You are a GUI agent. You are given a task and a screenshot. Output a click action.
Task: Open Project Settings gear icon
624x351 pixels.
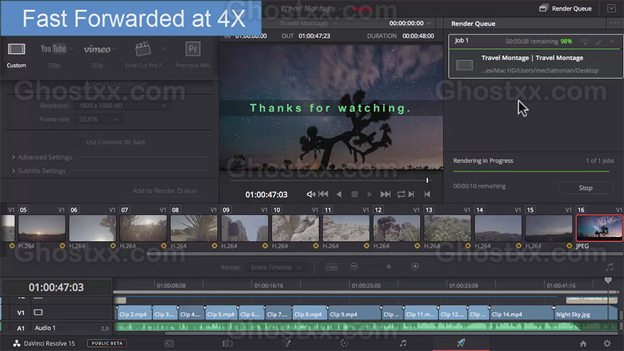[607, 343]
